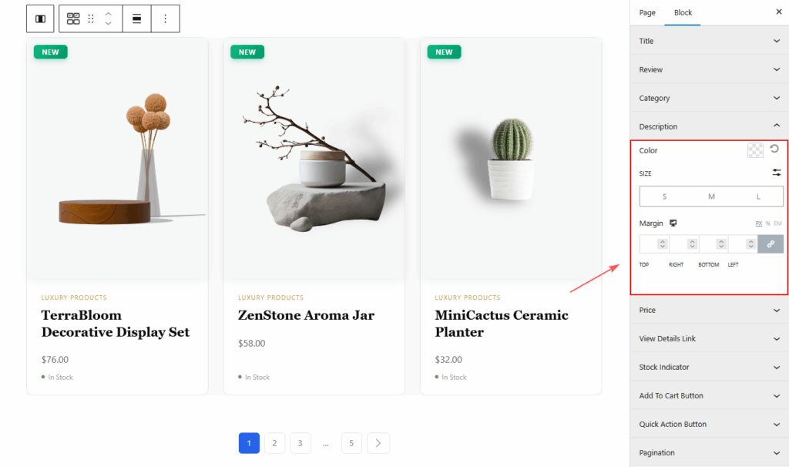This screenshot has height=467, width=789.
Task: Switch margin unit to EM
Action: tap(777, 223)
